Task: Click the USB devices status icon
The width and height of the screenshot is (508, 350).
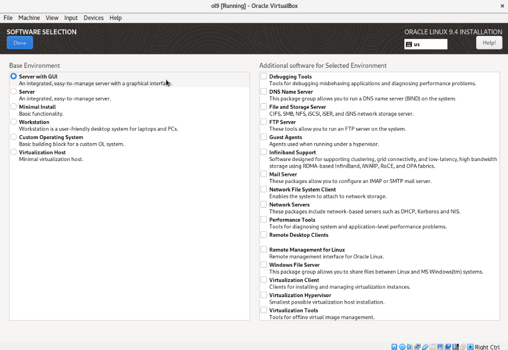Action: pyautogui.click(x=425, y=347)
